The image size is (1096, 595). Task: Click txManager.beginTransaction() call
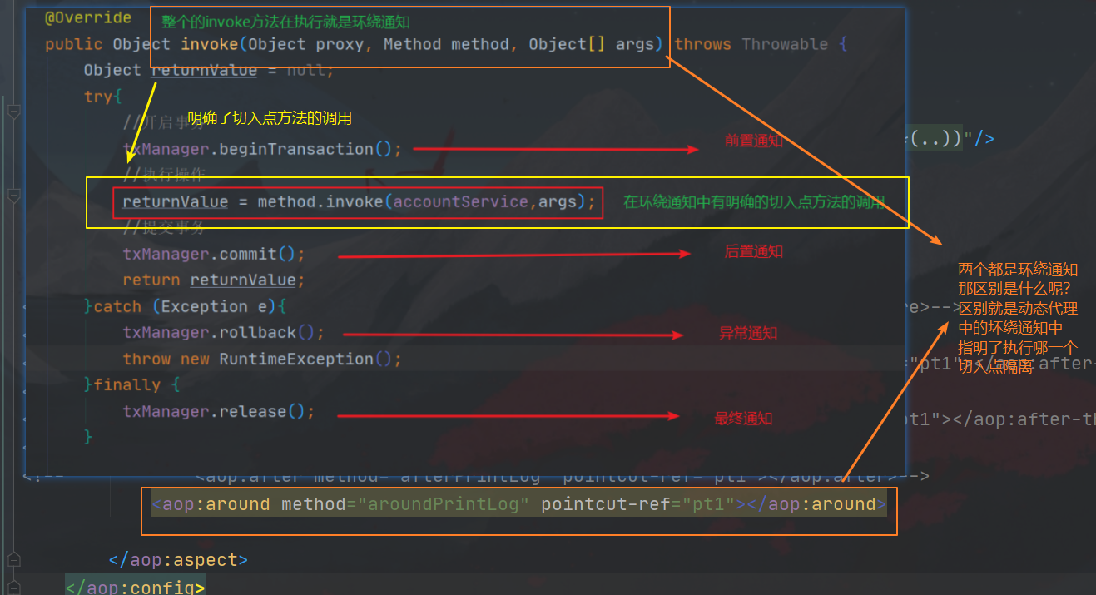click(261, 149)
